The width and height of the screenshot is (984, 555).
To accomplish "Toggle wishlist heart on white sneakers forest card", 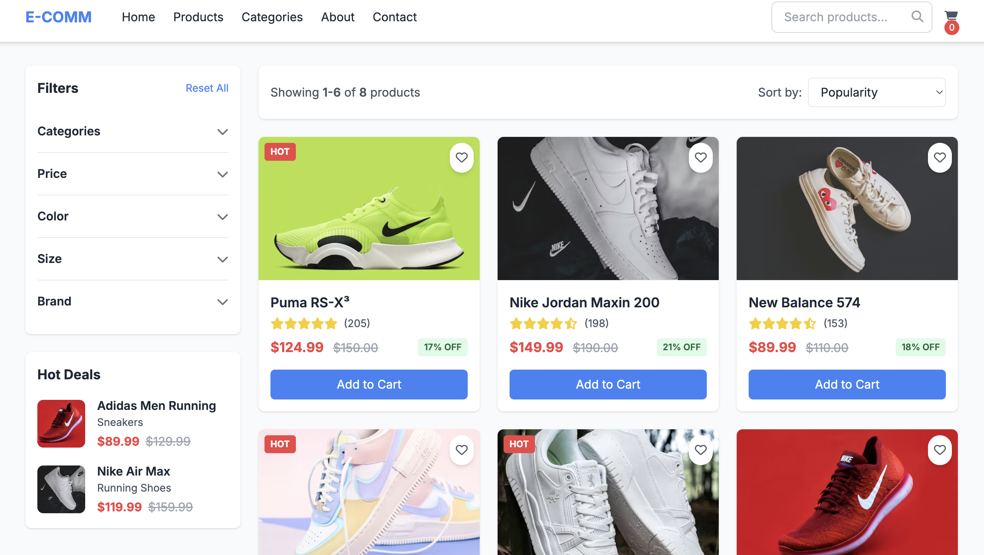I will coord(700,450).
